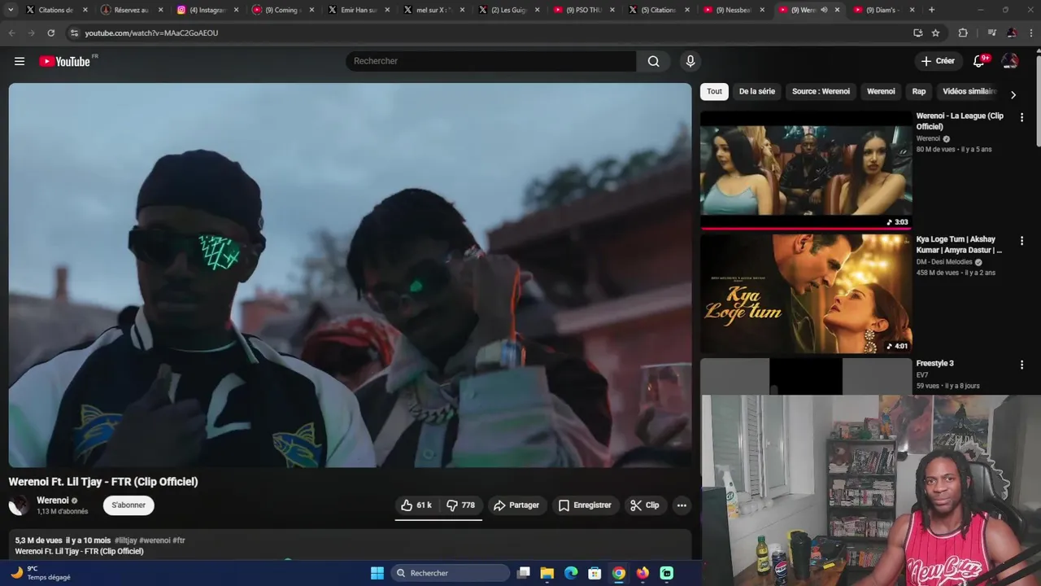
Task: Open DM - Desi Melodies channel
Action: coord(944,262)
